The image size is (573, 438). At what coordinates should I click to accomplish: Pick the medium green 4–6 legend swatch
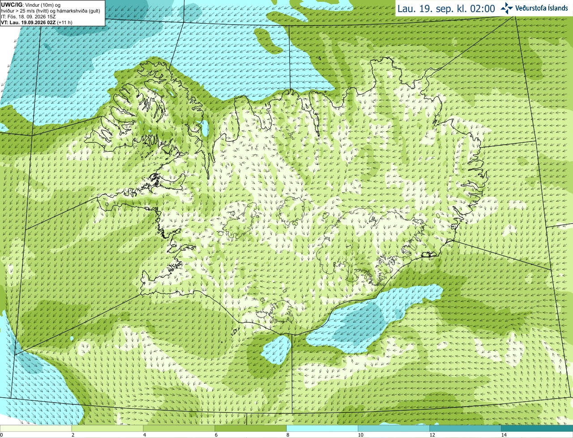(x=179, y=428)
